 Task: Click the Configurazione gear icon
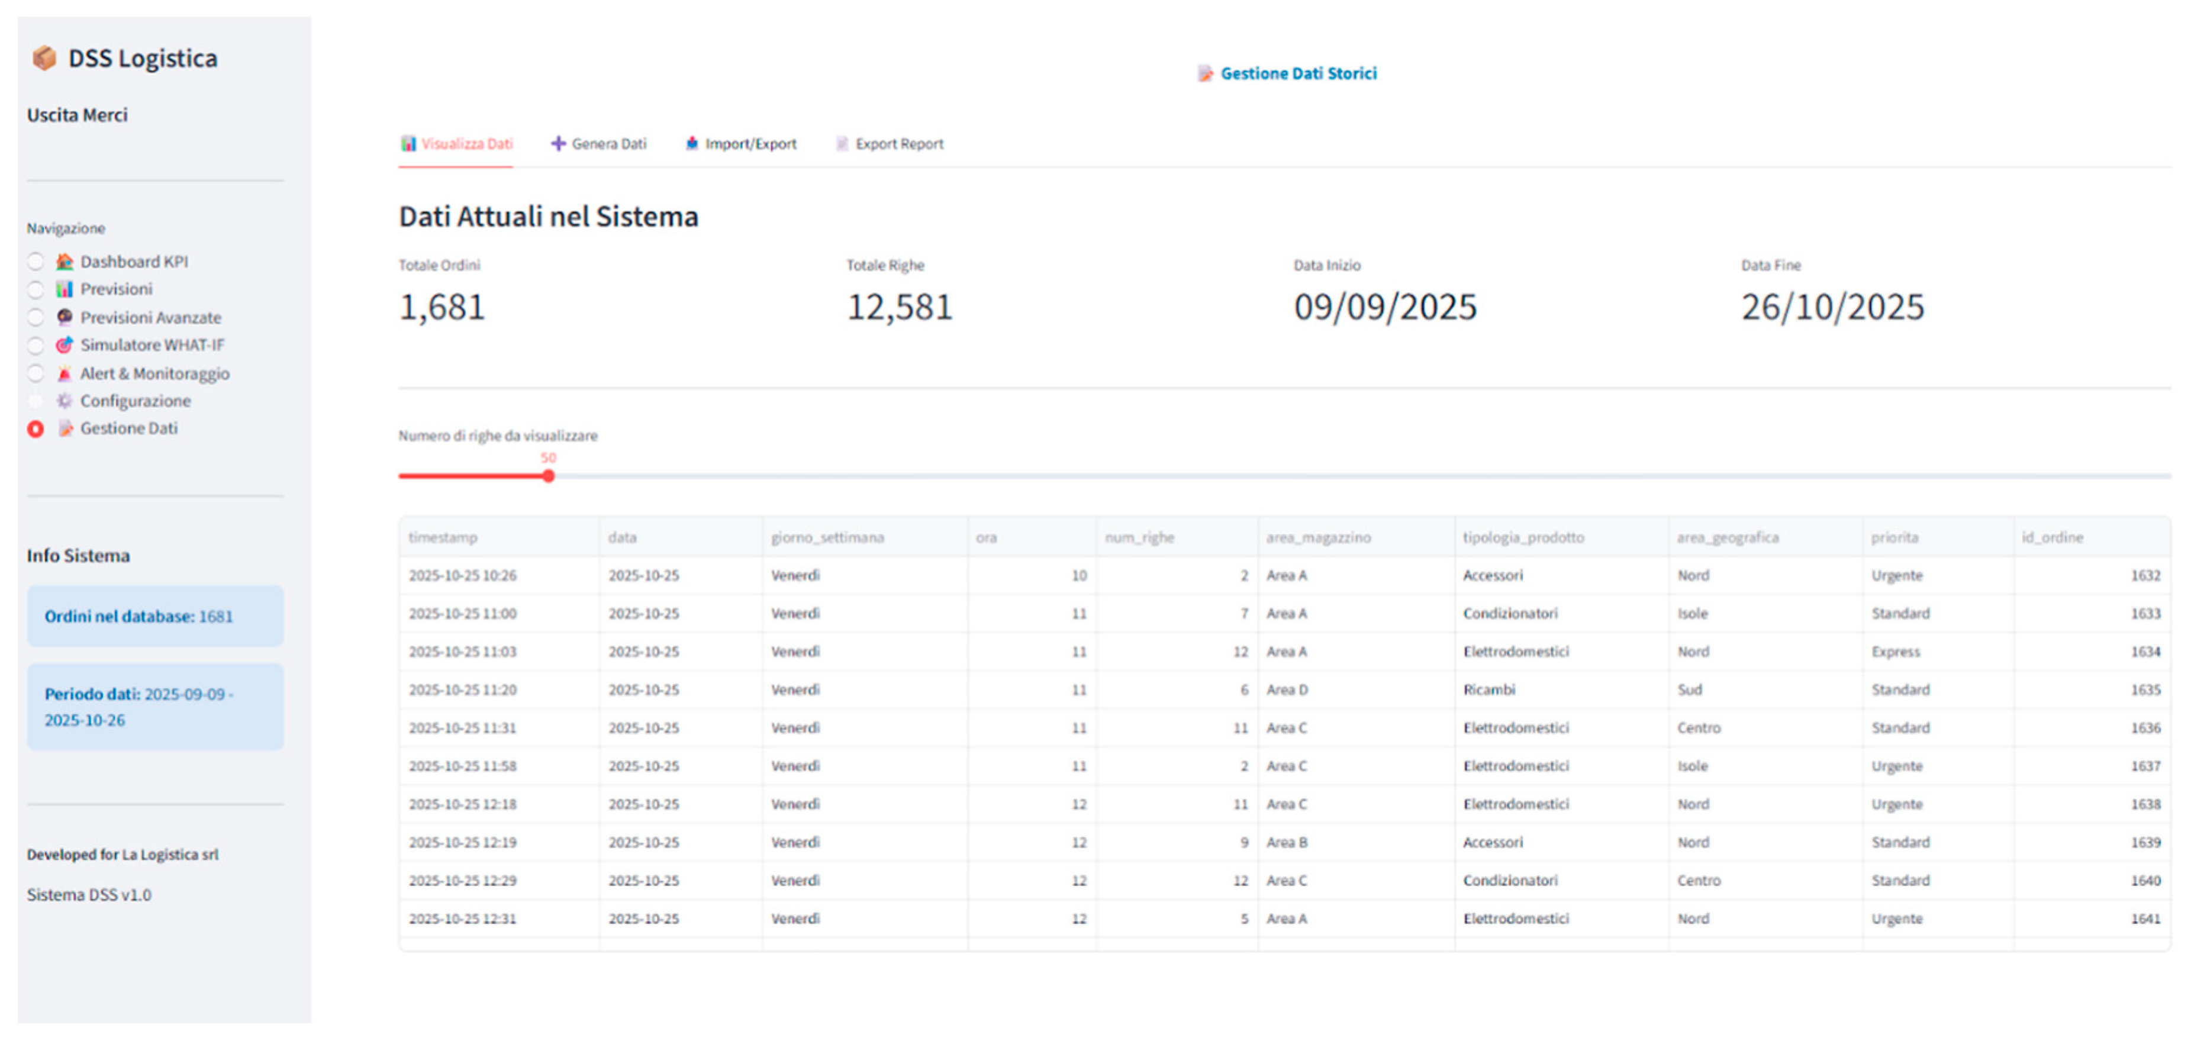click(x=65, y=401)
